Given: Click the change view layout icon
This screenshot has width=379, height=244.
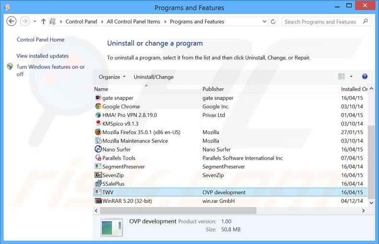Looking at the screenshot, I should tap(341, 76).
